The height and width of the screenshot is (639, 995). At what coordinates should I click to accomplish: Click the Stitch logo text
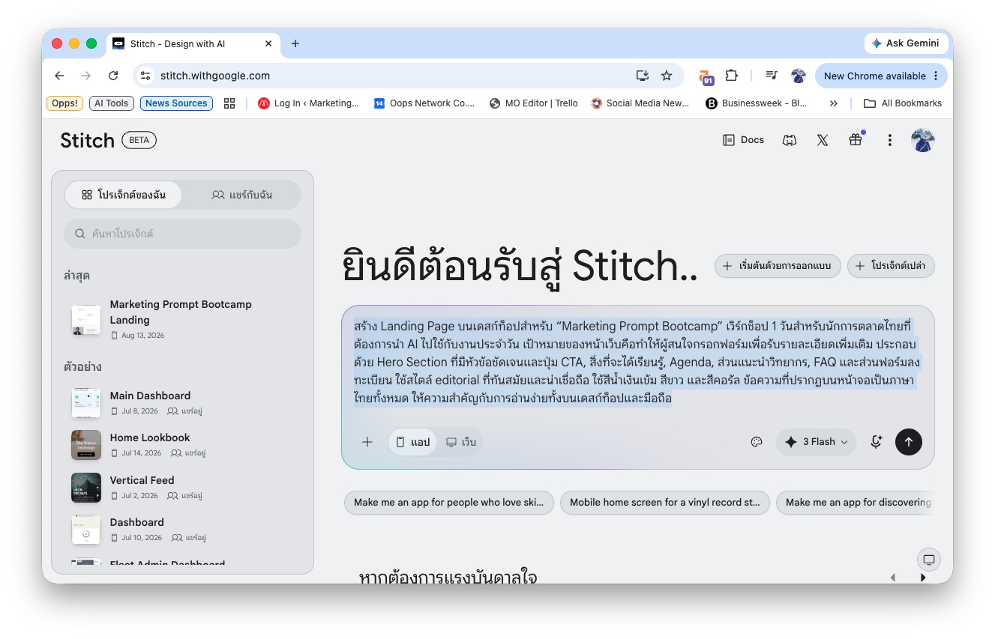pyautogui.click(x=88, y=140)
